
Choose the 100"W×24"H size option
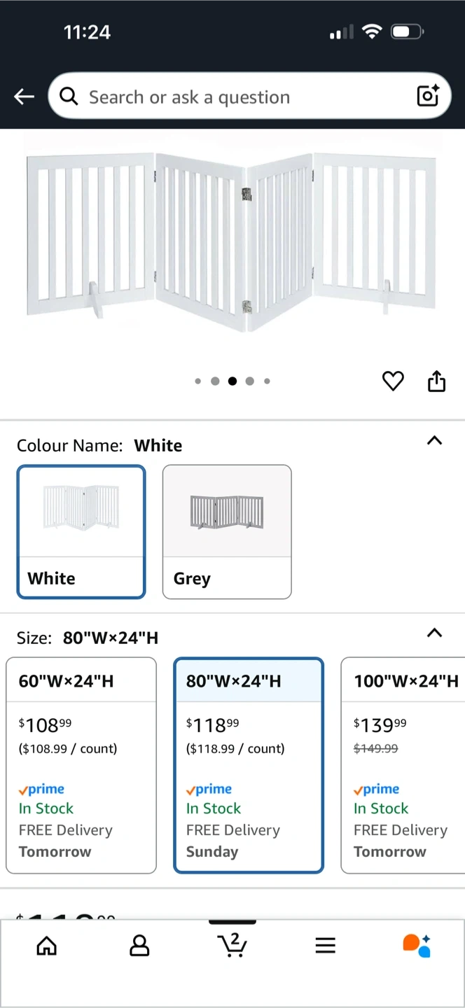pyautogui.click(x=405, y=765)
